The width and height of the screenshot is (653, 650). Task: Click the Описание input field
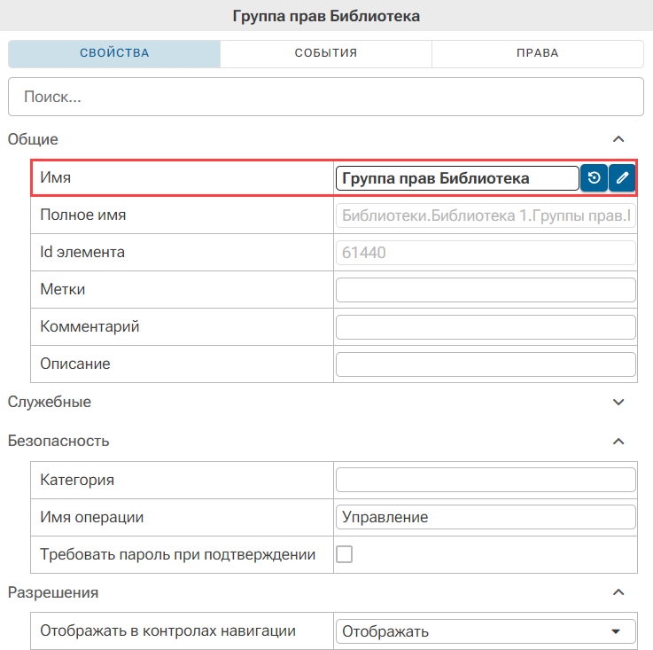[x=486, y=364]
